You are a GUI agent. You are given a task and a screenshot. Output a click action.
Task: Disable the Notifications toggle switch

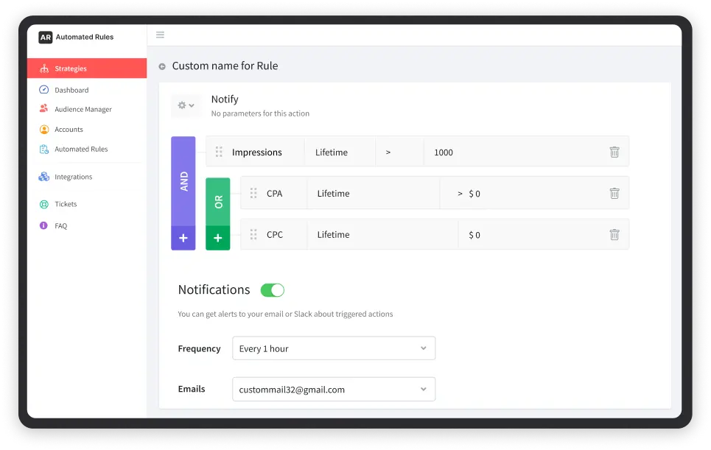pyautogui.click(x=273, y=290)
